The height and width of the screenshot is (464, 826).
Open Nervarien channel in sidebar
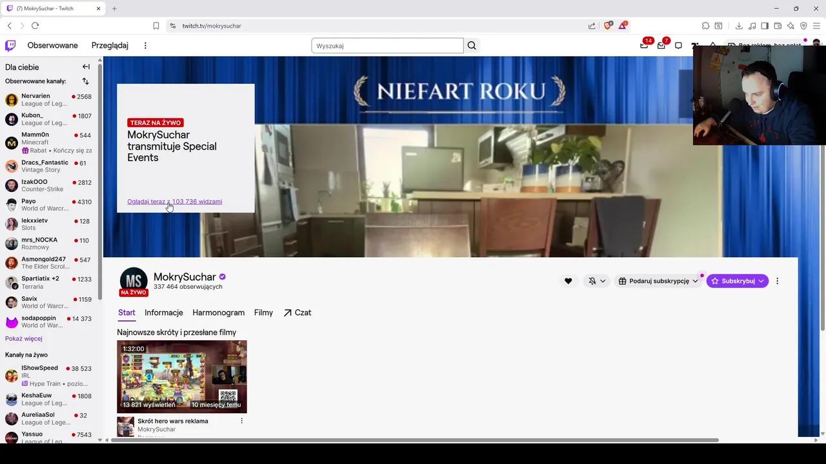pyautogui.click(x=49, y=100)
